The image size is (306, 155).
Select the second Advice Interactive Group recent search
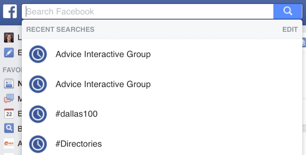[103, 84]
